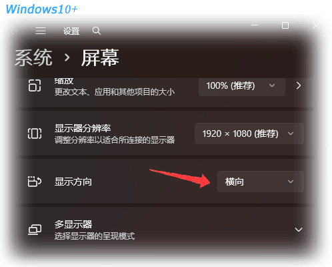
Task: Click the 屏幕 breadcrumb title
Action: (100, 58)
